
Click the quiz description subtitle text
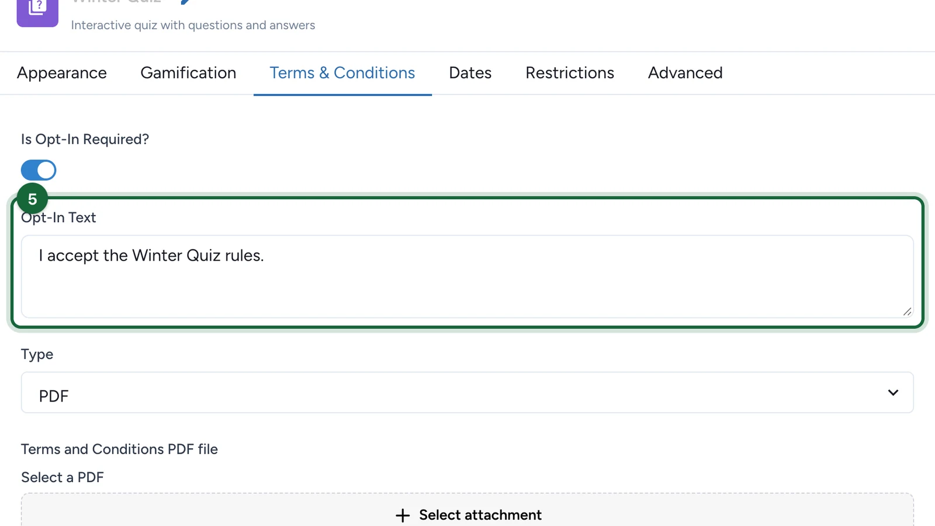[193, 25]
